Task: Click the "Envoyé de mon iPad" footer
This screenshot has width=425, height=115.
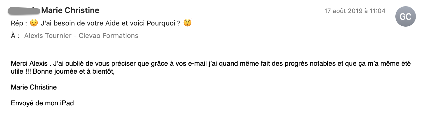Action: coord(42,103)
